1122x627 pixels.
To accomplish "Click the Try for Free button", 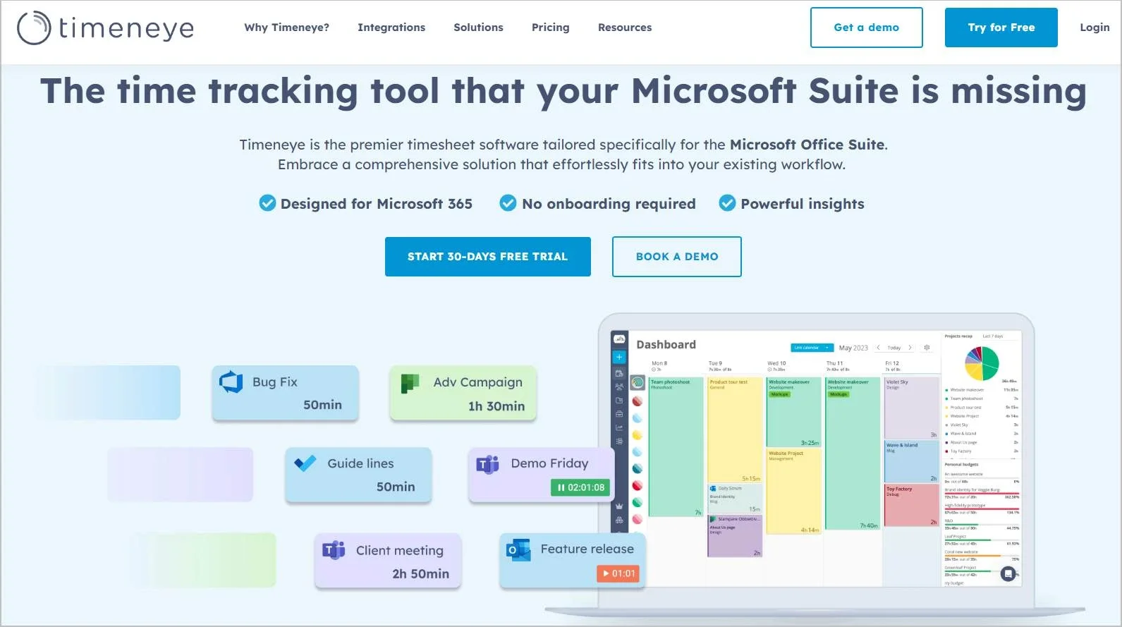I will point(1001,28).
